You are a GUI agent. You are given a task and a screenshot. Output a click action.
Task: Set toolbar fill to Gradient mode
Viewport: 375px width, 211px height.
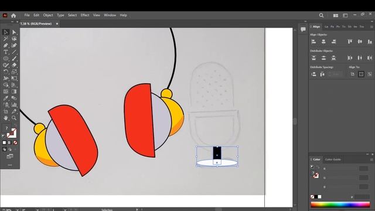point(10,142)
